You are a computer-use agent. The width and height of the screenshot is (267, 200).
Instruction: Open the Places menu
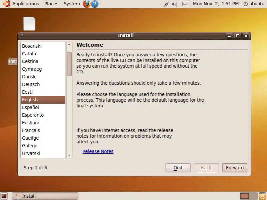(x=51, y=4)
